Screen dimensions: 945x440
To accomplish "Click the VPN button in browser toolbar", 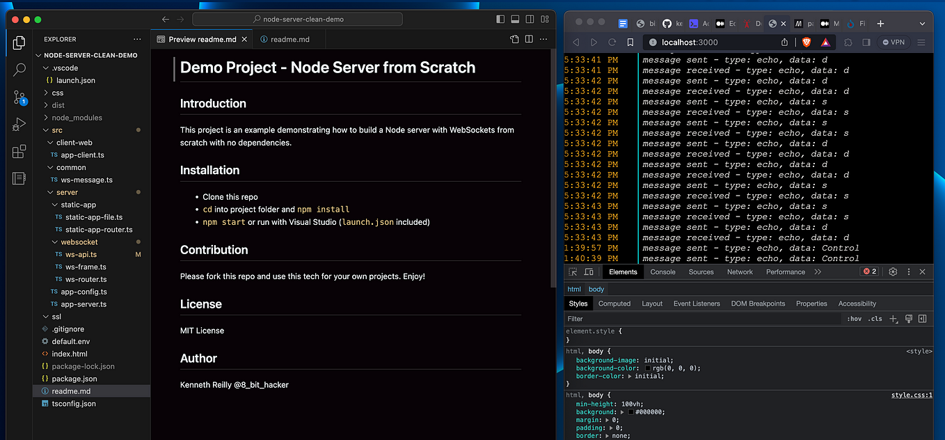I will pyautogui.click(x=893, y=42).
